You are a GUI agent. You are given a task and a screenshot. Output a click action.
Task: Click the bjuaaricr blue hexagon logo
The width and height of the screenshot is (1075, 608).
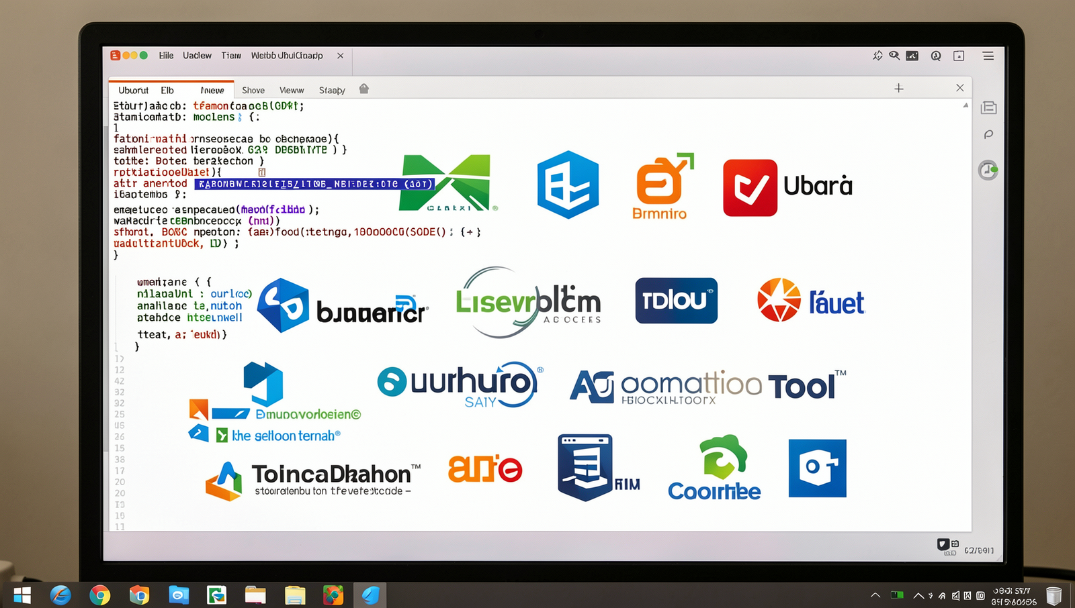[x=283, y=305]
